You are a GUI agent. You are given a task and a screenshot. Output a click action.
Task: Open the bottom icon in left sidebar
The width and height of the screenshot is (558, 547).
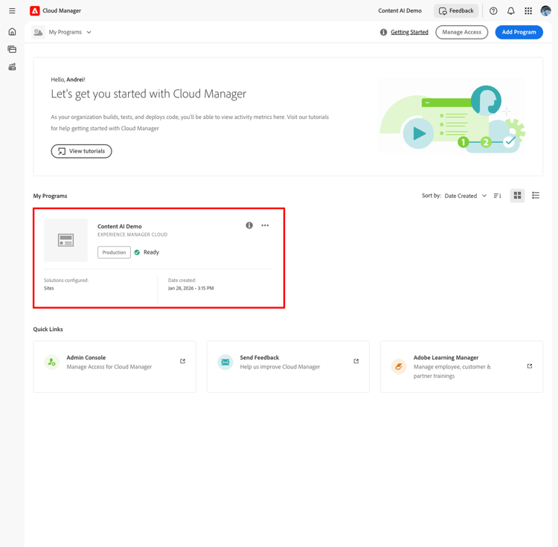point(12,66)
